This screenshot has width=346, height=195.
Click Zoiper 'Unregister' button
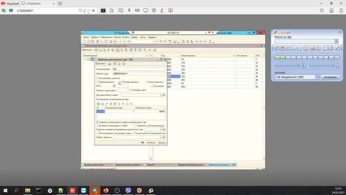click(x=330, y=77)
